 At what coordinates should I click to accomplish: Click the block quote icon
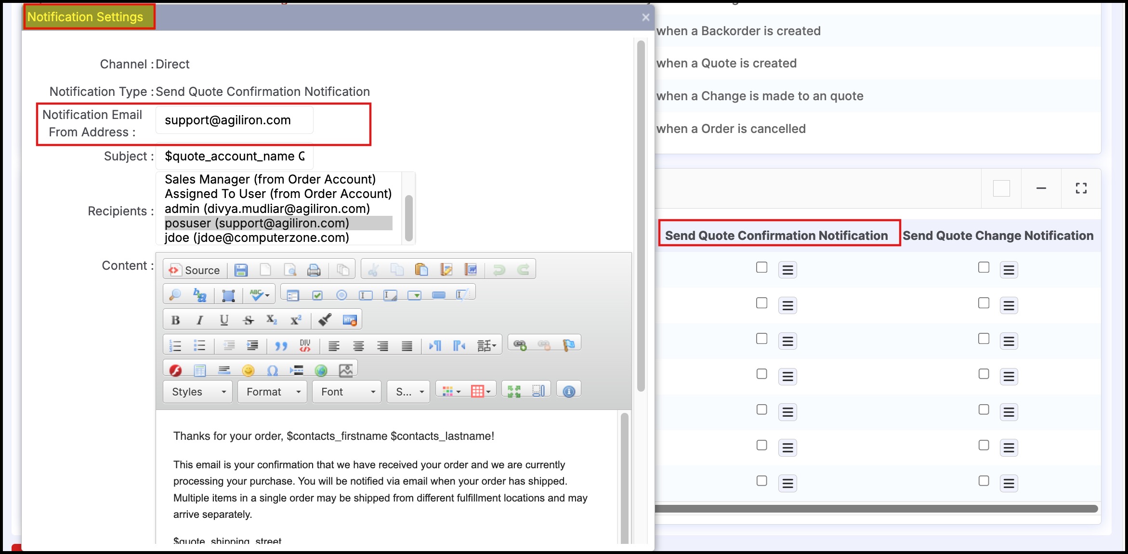point(281,345)
